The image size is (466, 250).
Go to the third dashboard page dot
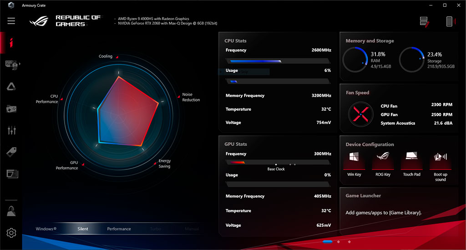pyautogui.click(x=349, y=242)
